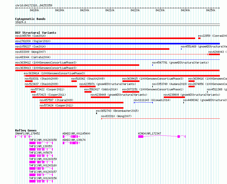Open nsv4498342 variant label
The image size is (227, 184).
pyautogui.click(x=205, y=100)
